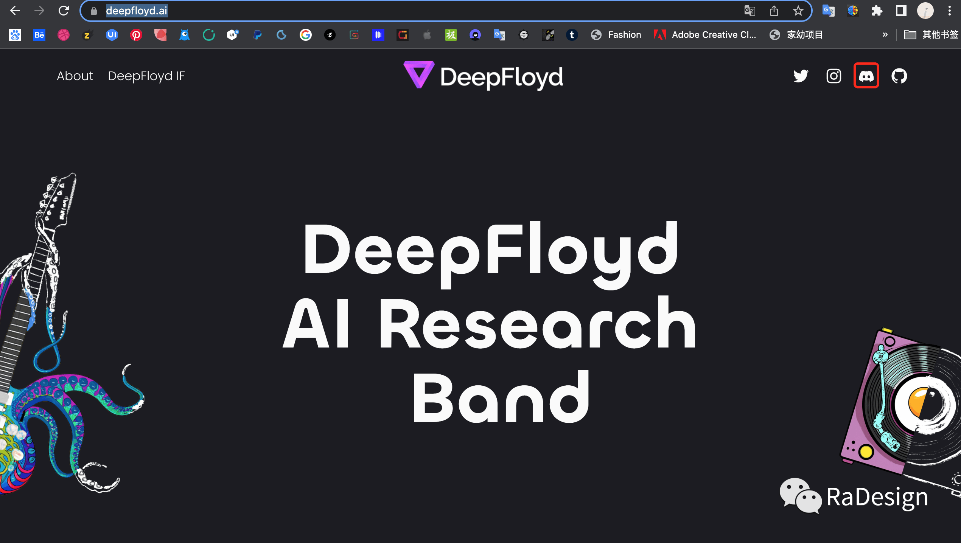This screenshot has height=543, width=961.
Task: Open the red G square bookmark
Action: coord(403,35)
